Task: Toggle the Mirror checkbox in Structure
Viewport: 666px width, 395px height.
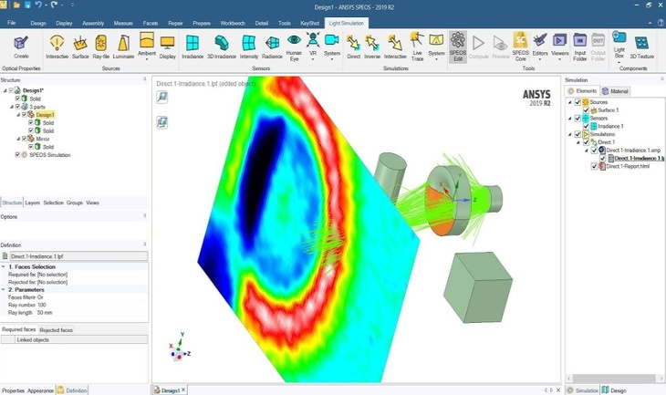Action: point(25,139)
